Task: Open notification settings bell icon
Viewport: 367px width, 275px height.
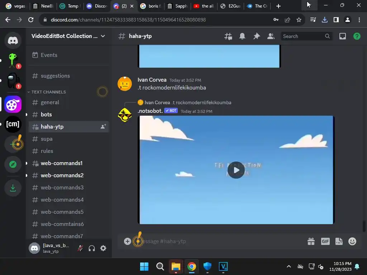Action: [242, 36]
